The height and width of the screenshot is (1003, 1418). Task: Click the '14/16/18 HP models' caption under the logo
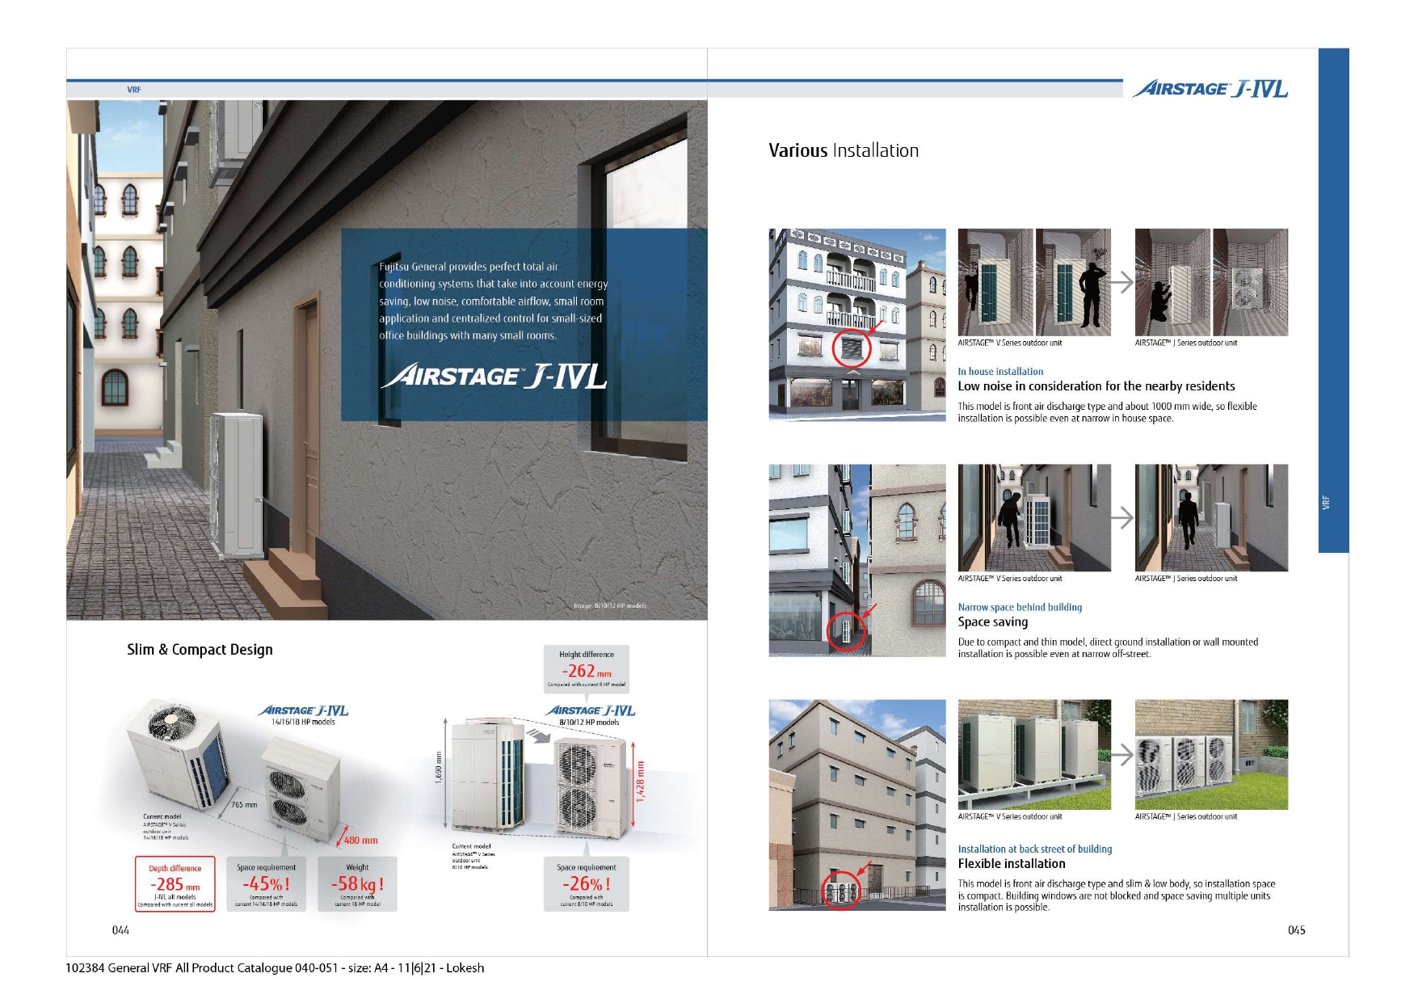click(303, 723)
